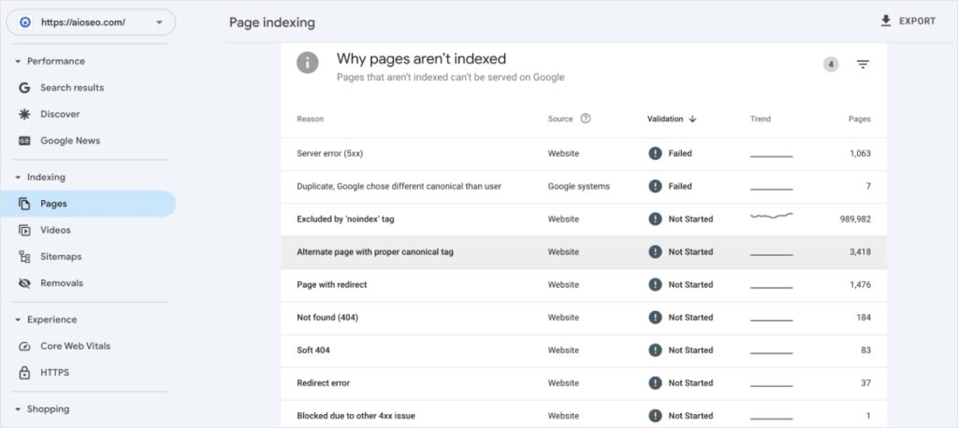The image size is (958, 428).
Task: Click the filter count badge showing 4
Action: point(831,64)
